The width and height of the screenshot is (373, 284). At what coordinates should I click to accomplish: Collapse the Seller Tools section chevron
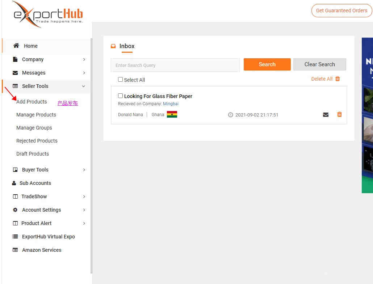coord(84,86)
